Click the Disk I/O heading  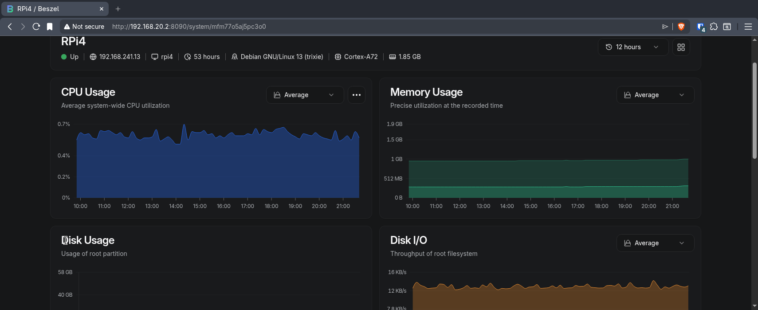tap(408, 240)
